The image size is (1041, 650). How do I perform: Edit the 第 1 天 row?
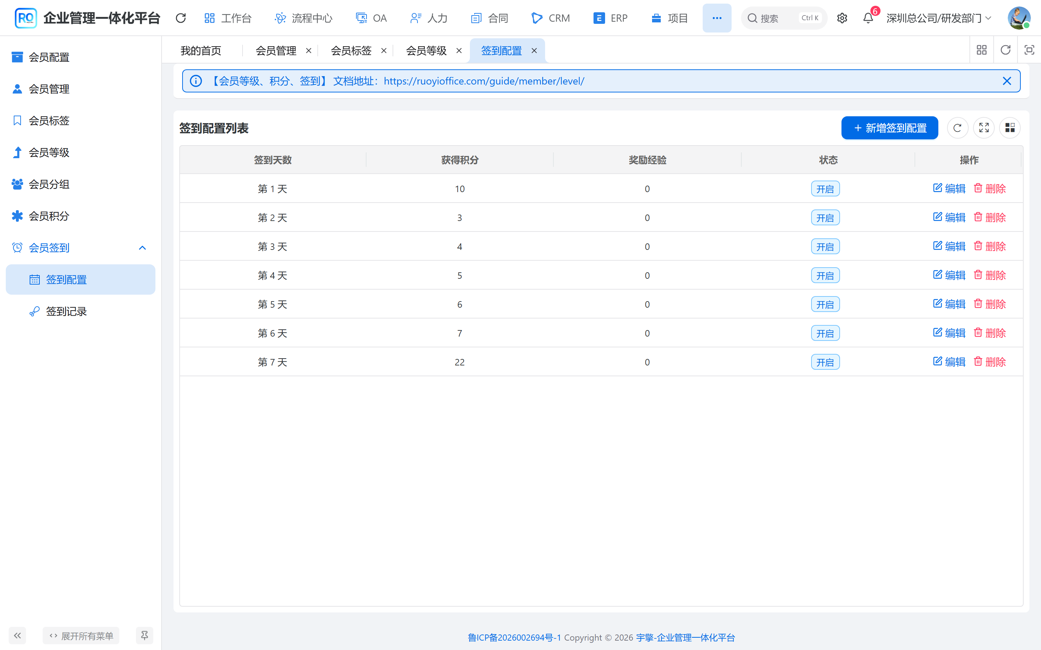coord(950,188)
